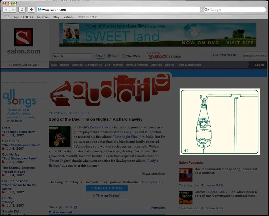Screen dimensions: 269x216
Task: Open the Tech & Business section
Action: 189,65
